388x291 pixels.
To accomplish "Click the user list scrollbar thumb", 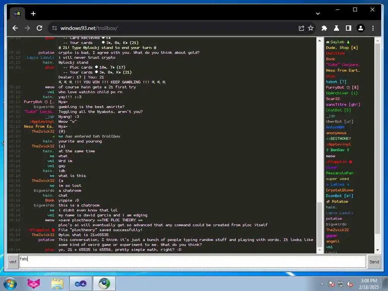I will [x=377, y=139].
